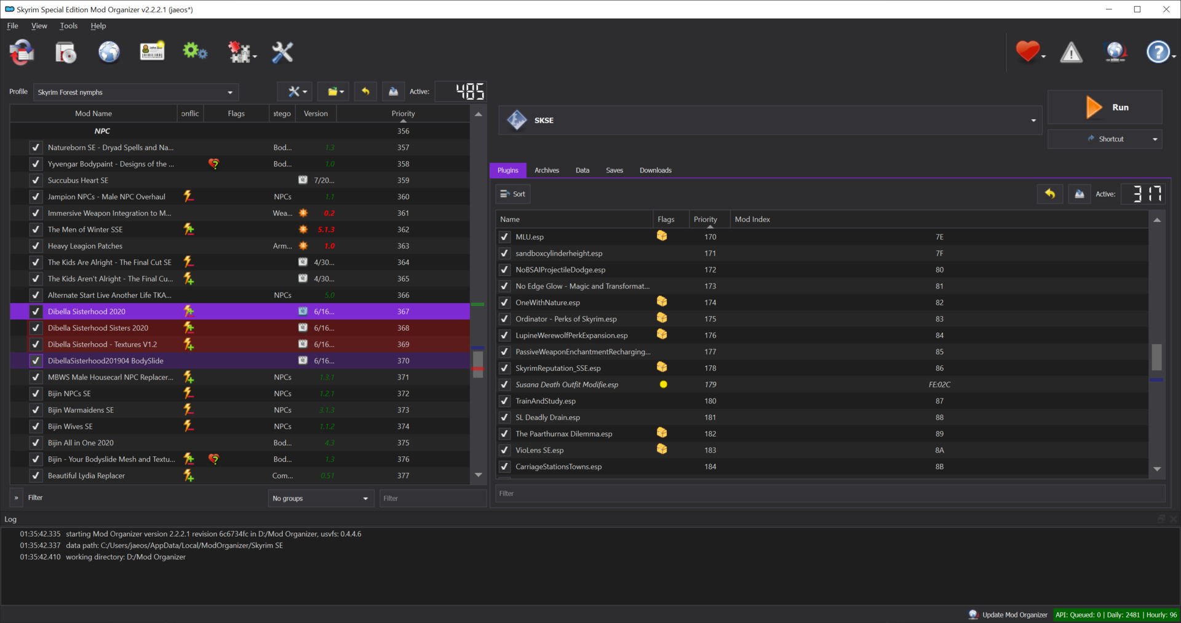Screen dimensions: 1181x623
Task: Open the Tools menu
Action: point(69,26)
